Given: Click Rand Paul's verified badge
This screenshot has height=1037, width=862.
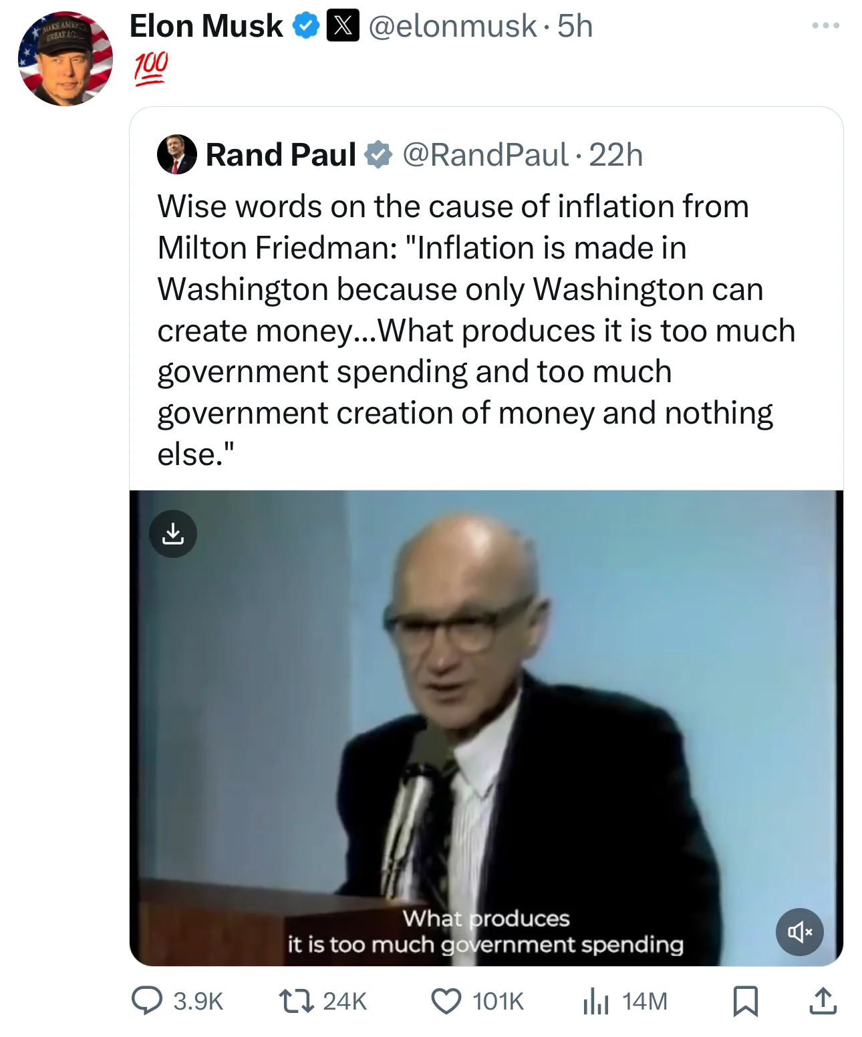Looking at the screenshot, I should pos(378,154).
